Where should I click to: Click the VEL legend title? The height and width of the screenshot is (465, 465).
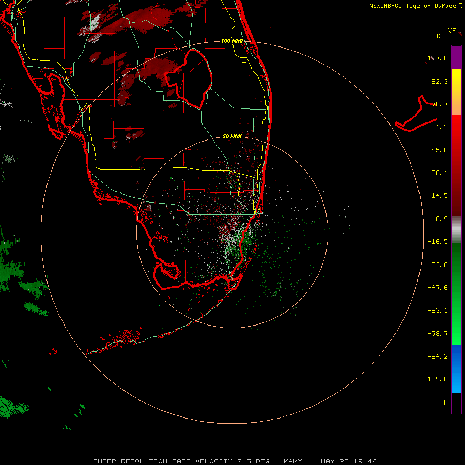[x=454, y=31]
